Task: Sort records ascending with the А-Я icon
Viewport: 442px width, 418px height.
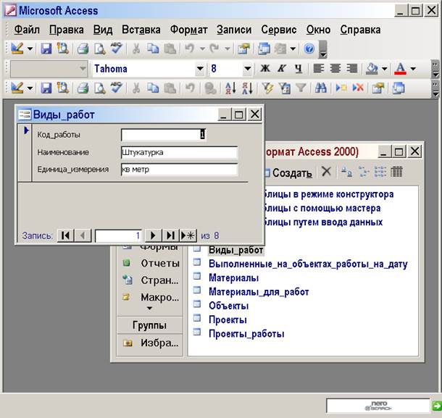Action: click(230, 88)
